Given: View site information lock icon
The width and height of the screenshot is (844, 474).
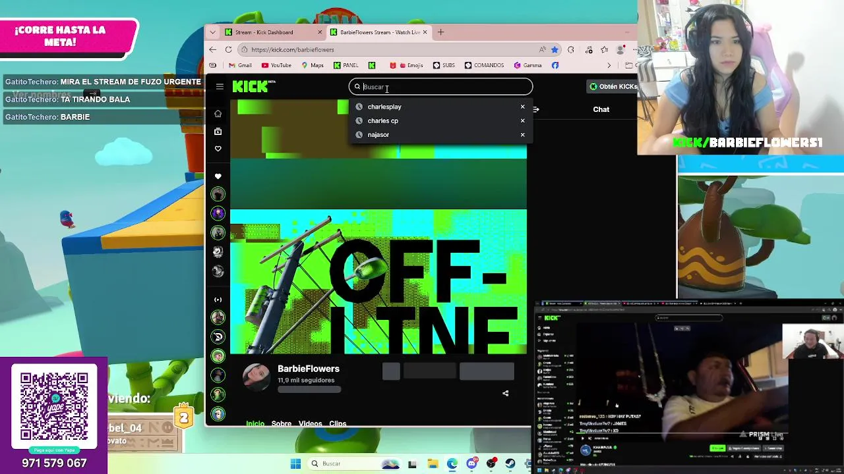Looking at the screenshot, I should 244,49.
